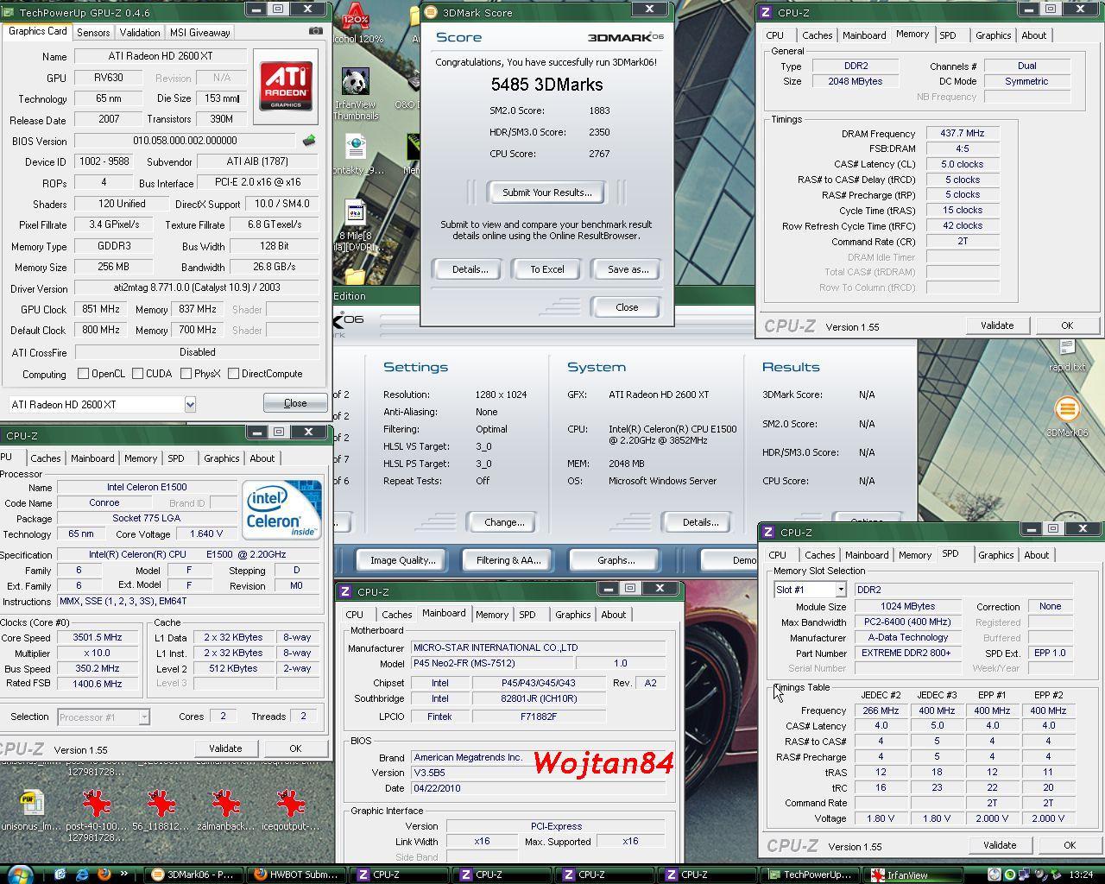Click the BIOS save chip icon in GPU-Z
Screen dimensions: 1105x884
tap(309, 140)
